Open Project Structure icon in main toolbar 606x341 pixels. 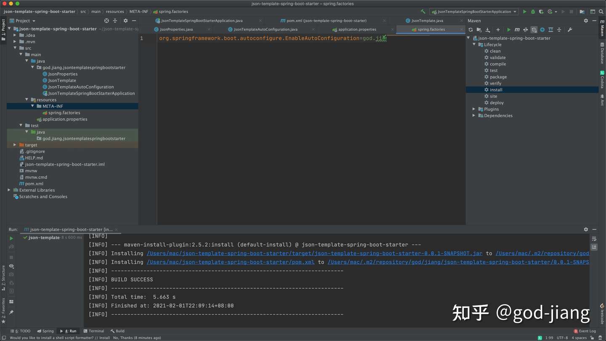(x=582, y=12)
